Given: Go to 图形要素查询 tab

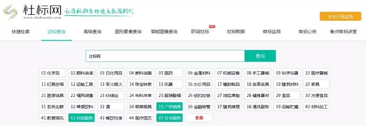Looking at the screenshot, I should coord(128,32).
